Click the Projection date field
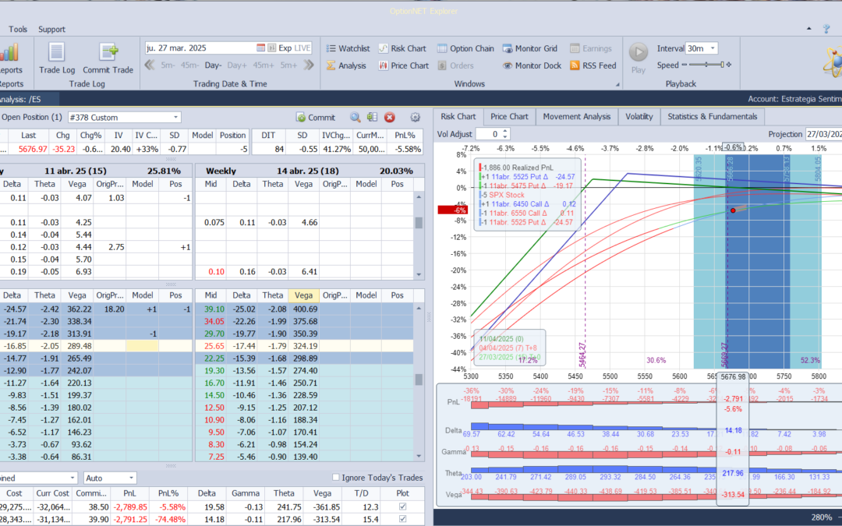Screen dimensions: 842x526 point(823,134)
